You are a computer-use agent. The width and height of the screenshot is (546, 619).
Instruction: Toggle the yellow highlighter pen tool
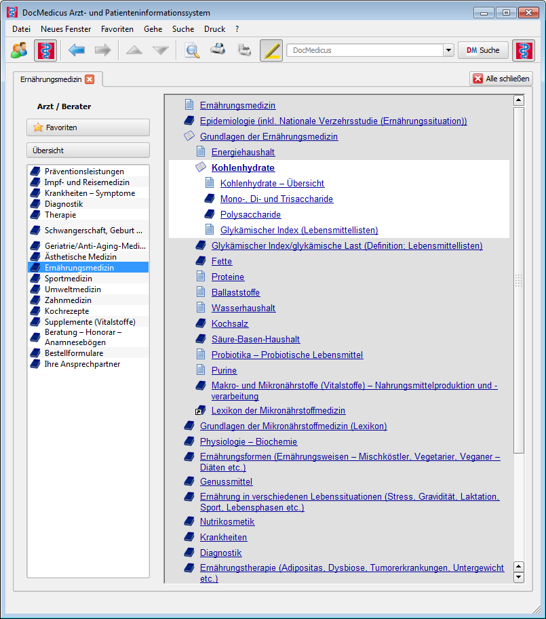click(x=271, y=51)
